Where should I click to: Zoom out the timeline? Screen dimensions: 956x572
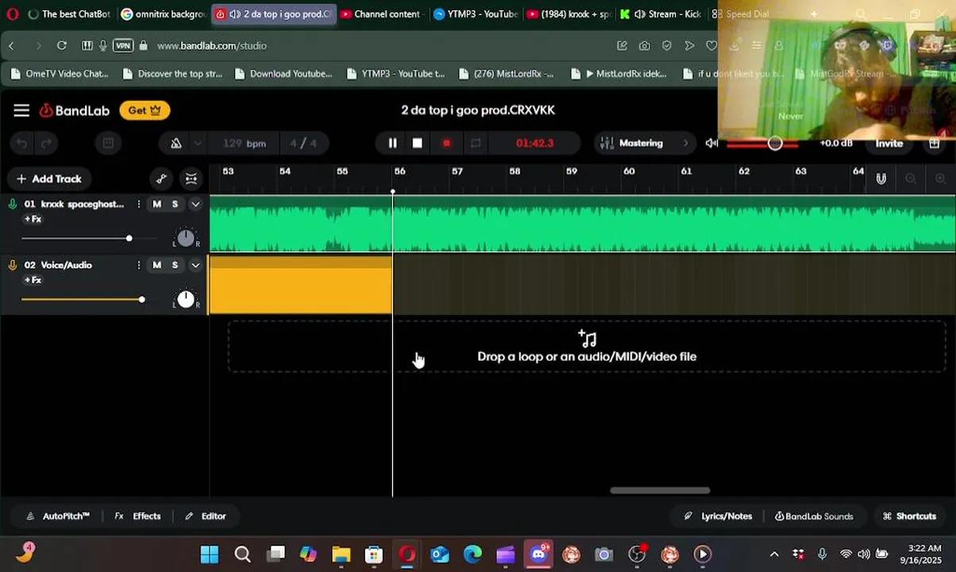[x=911, y=179]
